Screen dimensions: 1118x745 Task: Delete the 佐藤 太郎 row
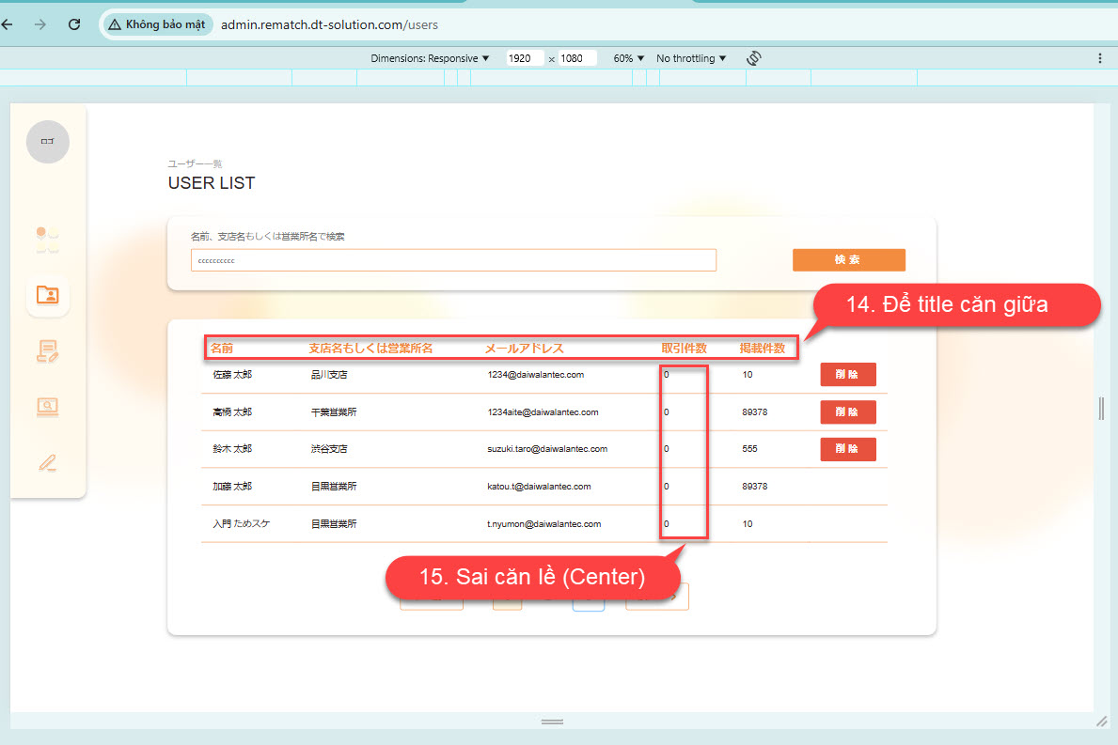coord(847,375)
